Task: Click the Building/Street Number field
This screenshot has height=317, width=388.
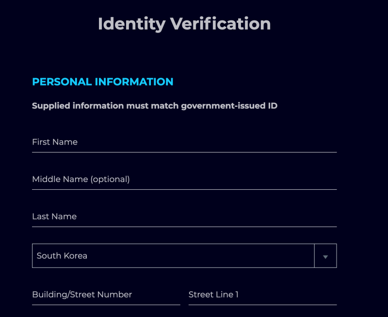Action: 106,295
